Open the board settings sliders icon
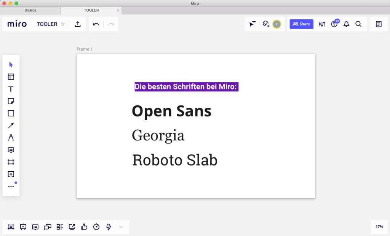The height and width of the screenshot is (236, 390). point(322,24)
